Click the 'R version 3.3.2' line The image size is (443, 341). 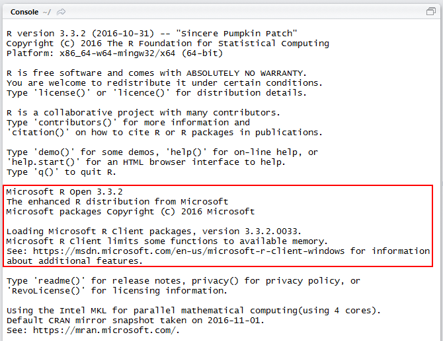click(151, 34)
